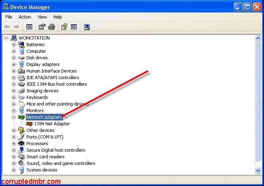Click the Help toolbar icon
The image size is (264, 186).
64,27
